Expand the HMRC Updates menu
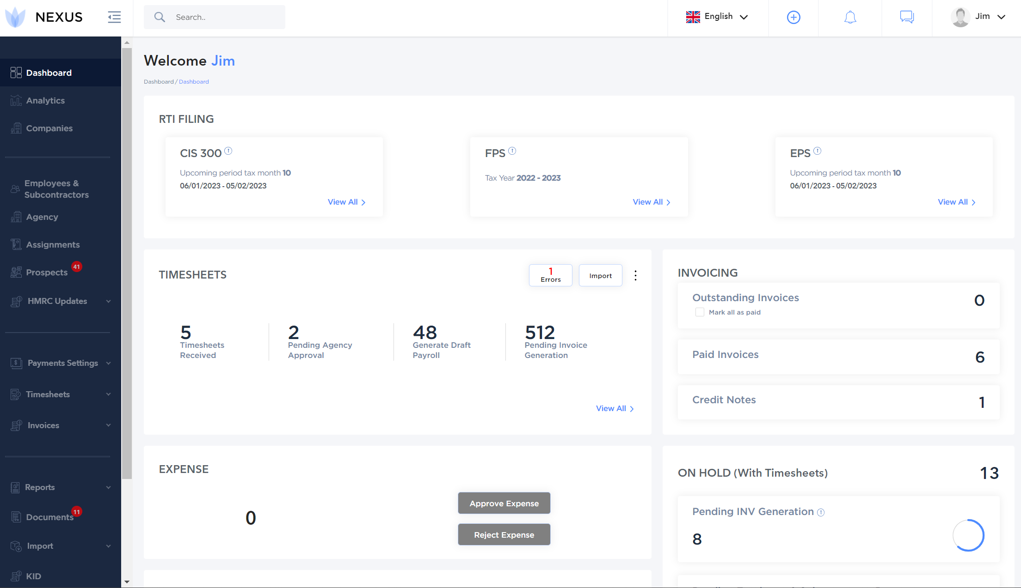 coord(56,301)
